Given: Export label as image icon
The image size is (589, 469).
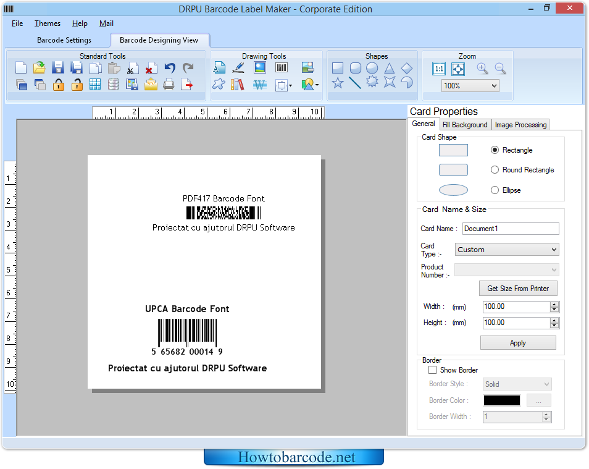Looking at the screenshot, I should pos(132,85).
